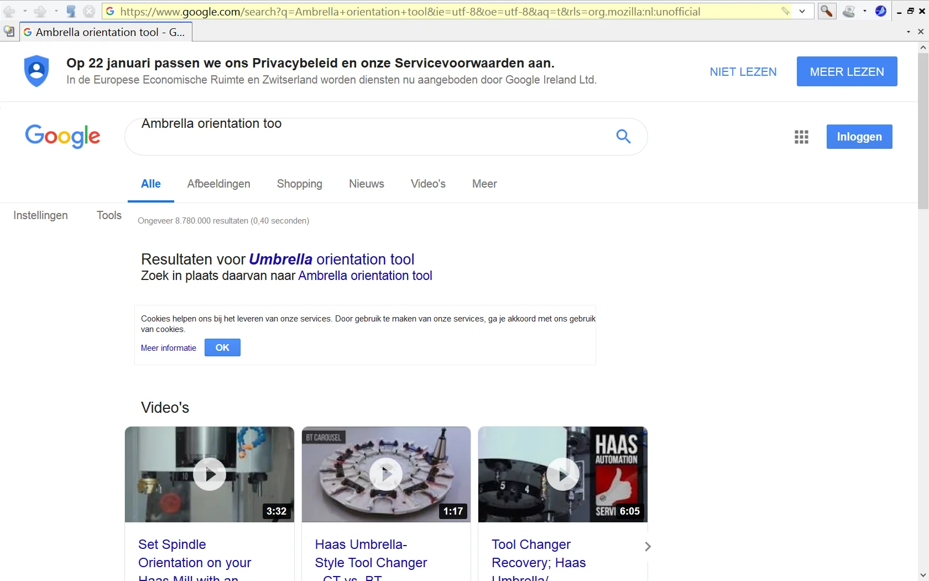
Task: Open the forward history dropdown arrow
Action: (x=56, y=11)
